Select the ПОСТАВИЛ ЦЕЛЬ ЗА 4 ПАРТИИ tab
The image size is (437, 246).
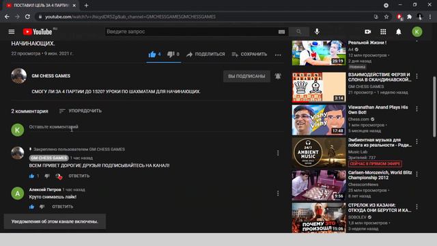point(41,5)
